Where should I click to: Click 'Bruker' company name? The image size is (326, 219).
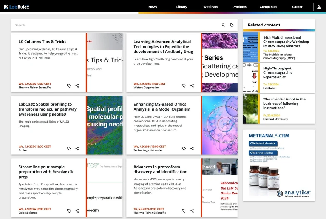tap(23, 150)
